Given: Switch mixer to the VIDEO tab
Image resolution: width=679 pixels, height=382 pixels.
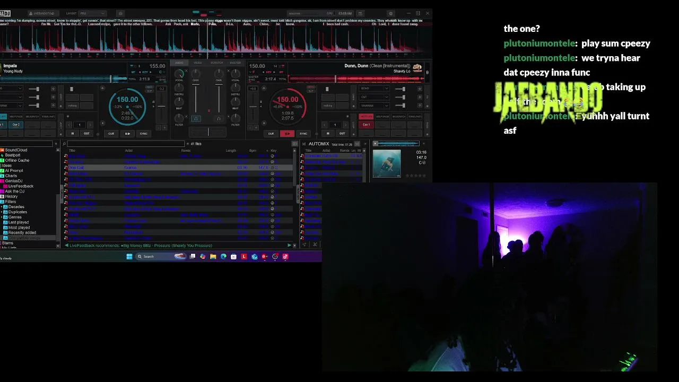Looking at the screenshot, I should pos(198,63).
